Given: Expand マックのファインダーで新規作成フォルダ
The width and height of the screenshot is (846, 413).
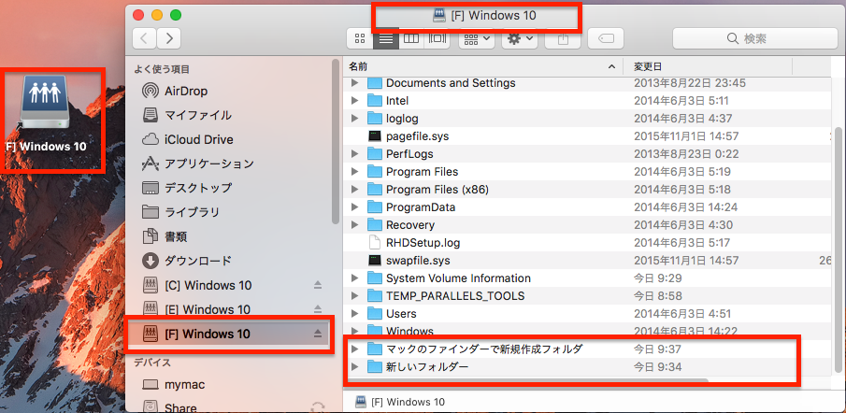Looking at the screenshot, I should click(x=354, y=349).
